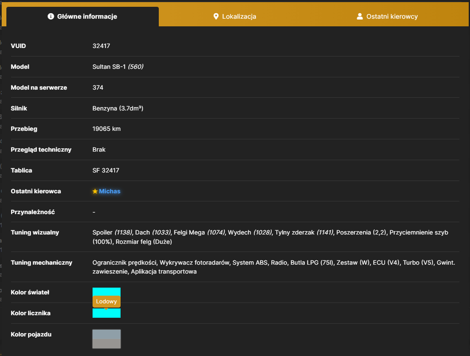Screen dimensions: 470x356
Task: Open the Główne informacje tab
Action: coord(82,16)
